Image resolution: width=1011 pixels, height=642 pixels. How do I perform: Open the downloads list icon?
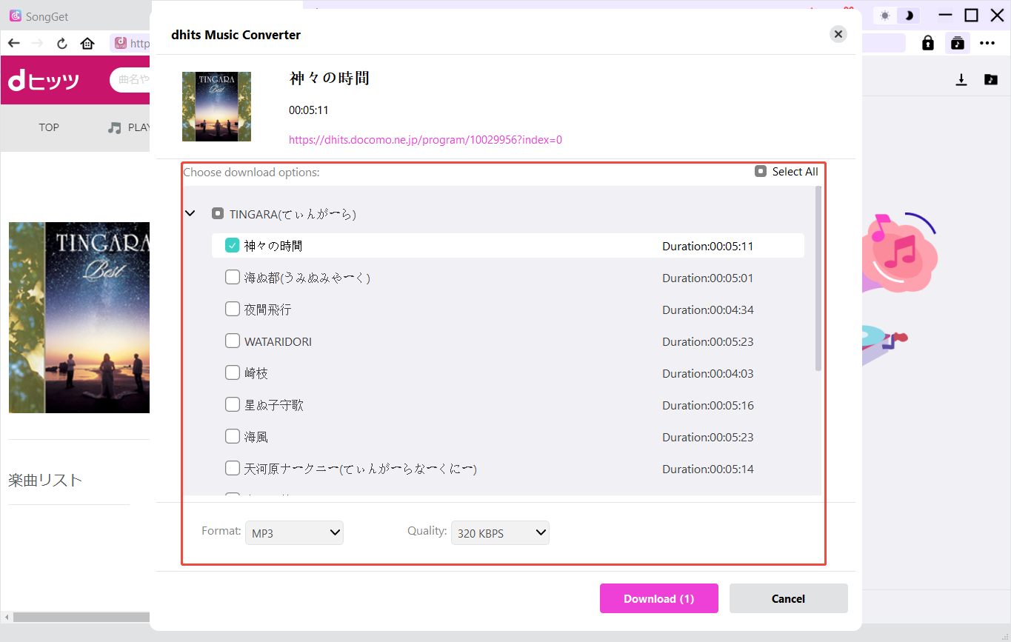click(961, 80)
